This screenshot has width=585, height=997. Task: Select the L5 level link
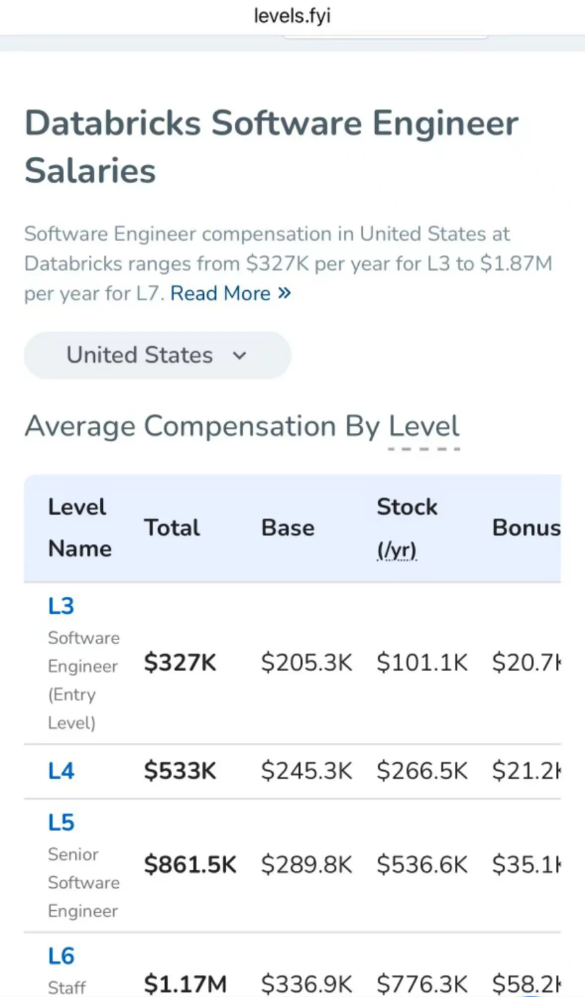click(x=61, y=823)
